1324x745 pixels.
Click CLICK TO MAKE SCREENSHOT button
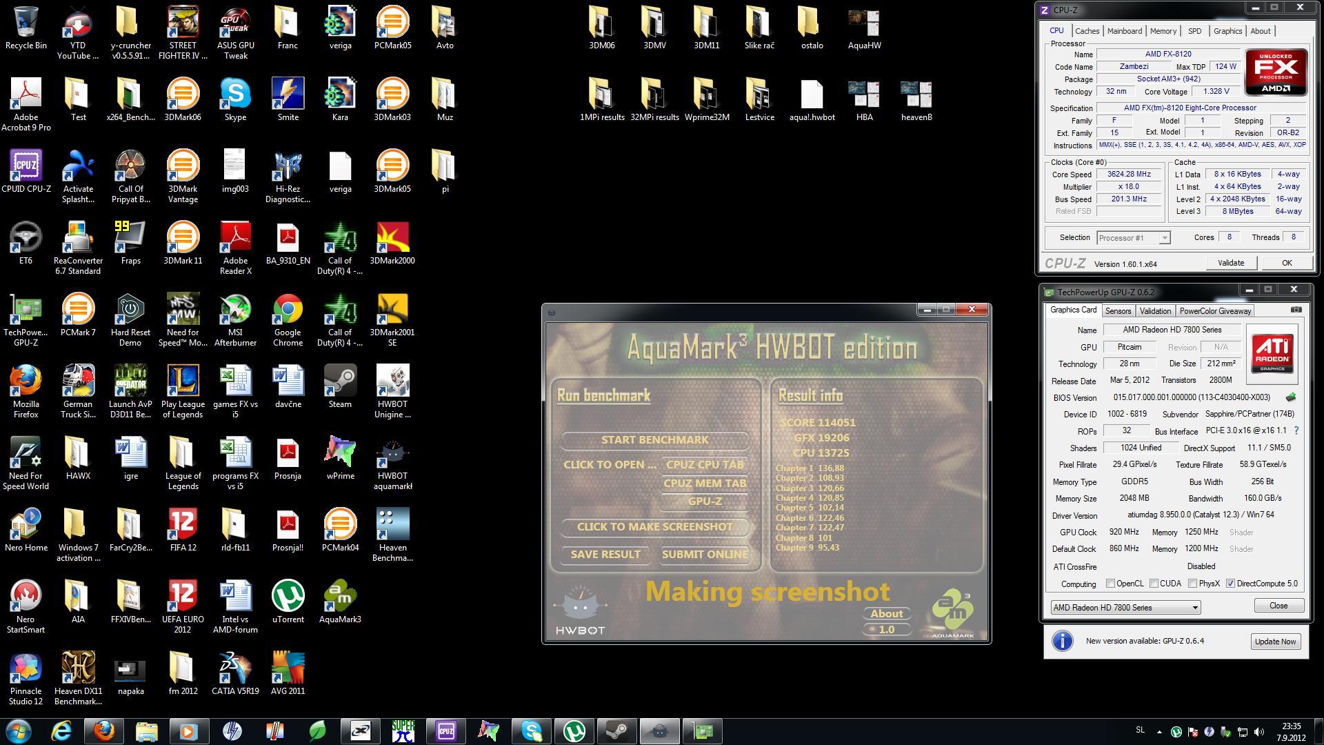click(x=654, y=527)
